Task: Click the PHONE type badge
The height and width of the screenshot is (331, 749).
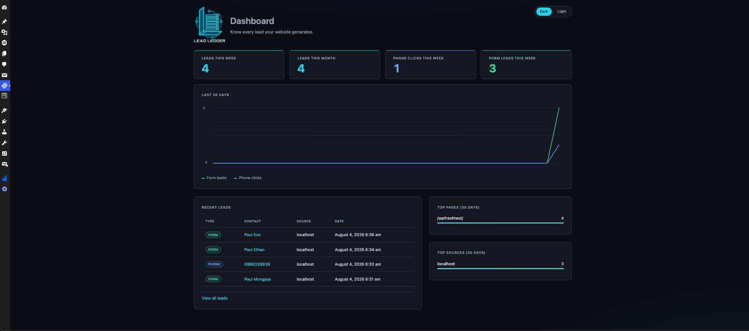Action: tap(214, 264)
